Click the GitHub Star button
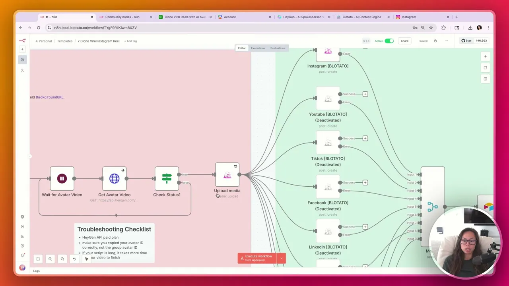 466,41
